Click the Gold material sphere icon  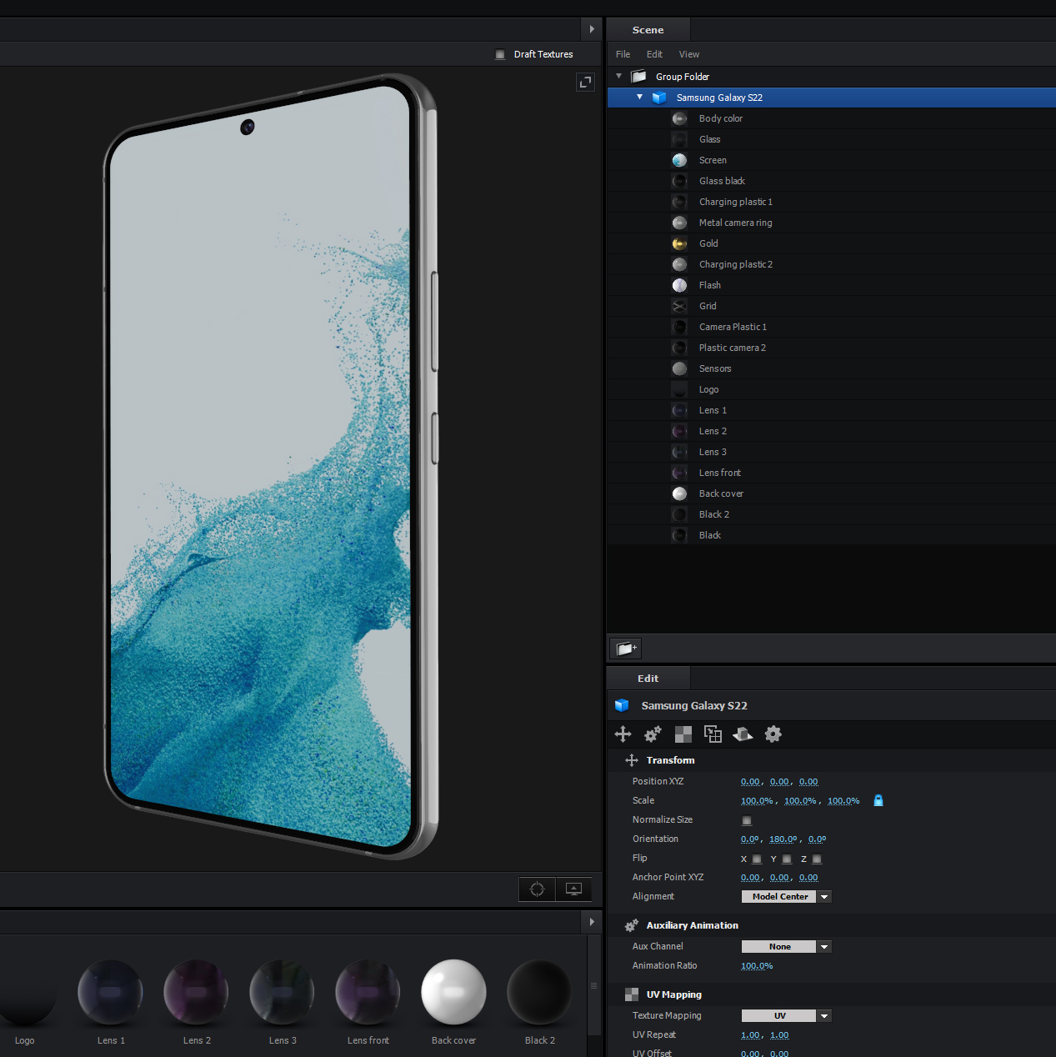(x=680, y=243)
